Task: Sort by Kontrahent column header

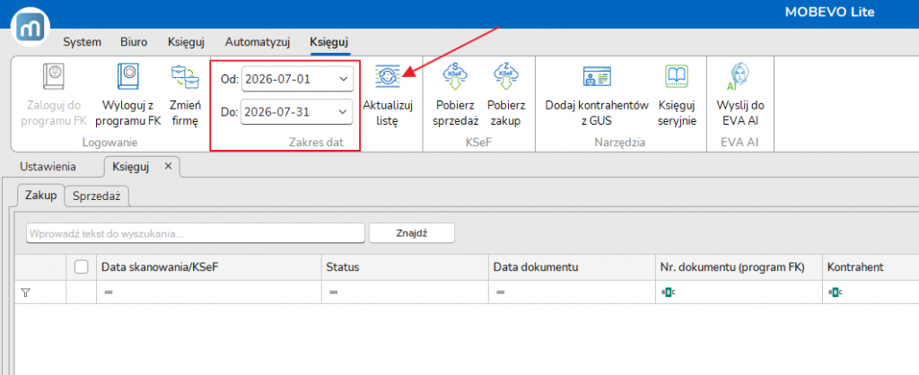Action: click(871, 267)
